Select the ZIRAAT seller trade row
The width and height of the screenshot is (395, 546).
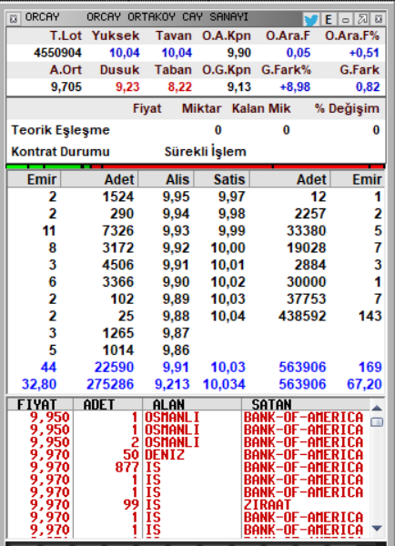(x=188, y=504)
